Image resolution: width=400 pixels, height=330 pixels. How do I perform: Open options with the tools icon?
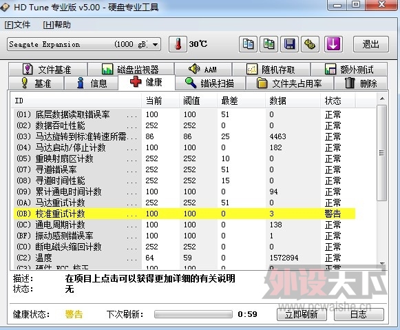pos(310,44)
